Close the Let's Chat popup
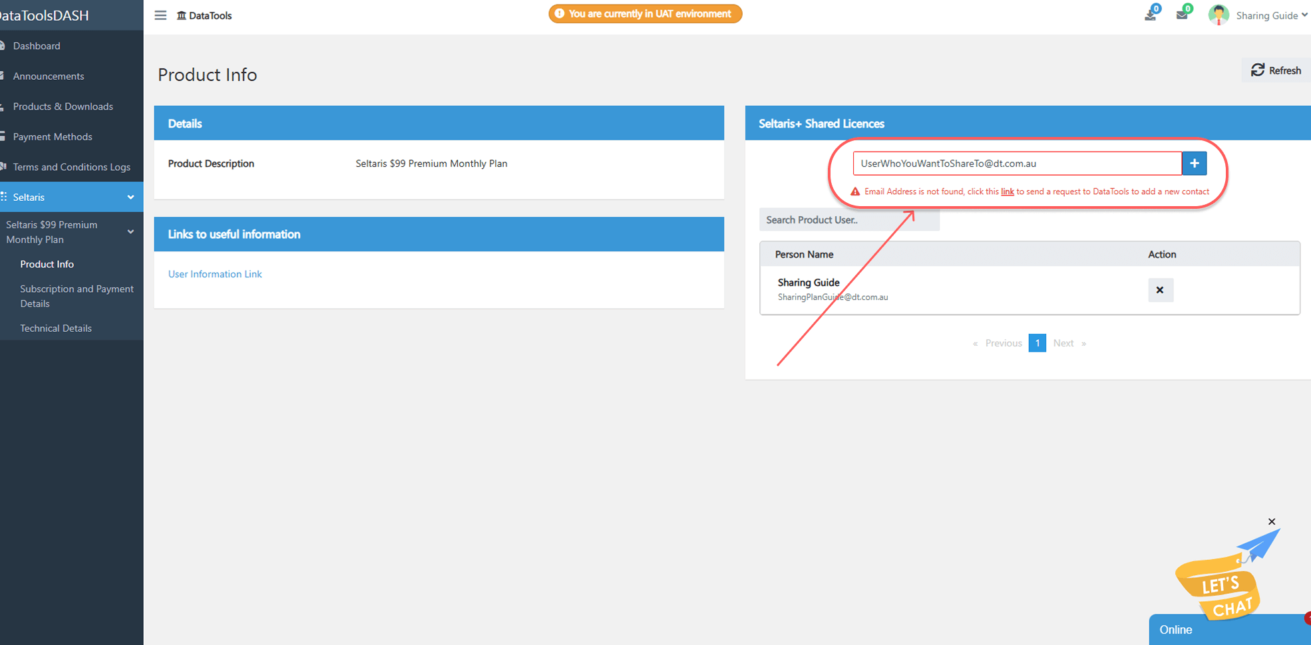1311x645 pixels. 1272,522
